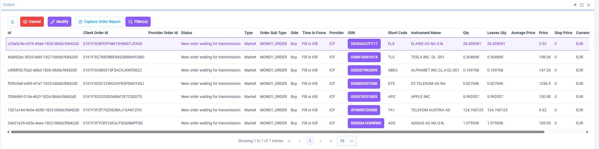Click TESLA INC. DL -001 instrument name

pyautogui.click(x=428, y=57)
